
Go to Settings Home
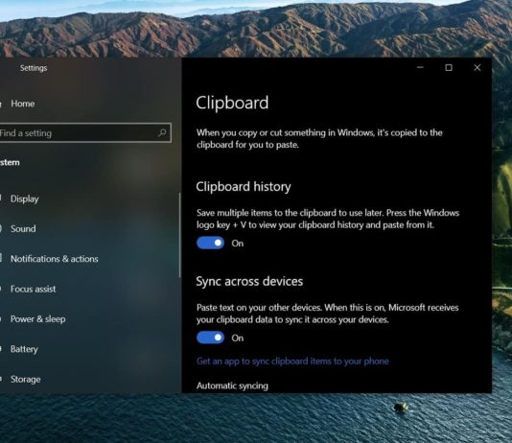click(x=22, y=104)
